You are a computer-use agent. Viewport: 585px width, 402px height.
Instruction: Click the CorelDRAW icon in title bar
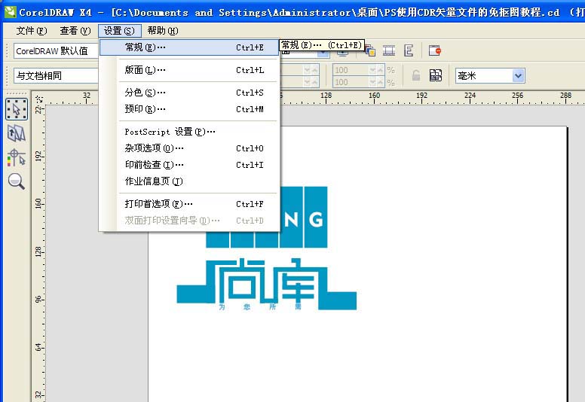point(10,12)
